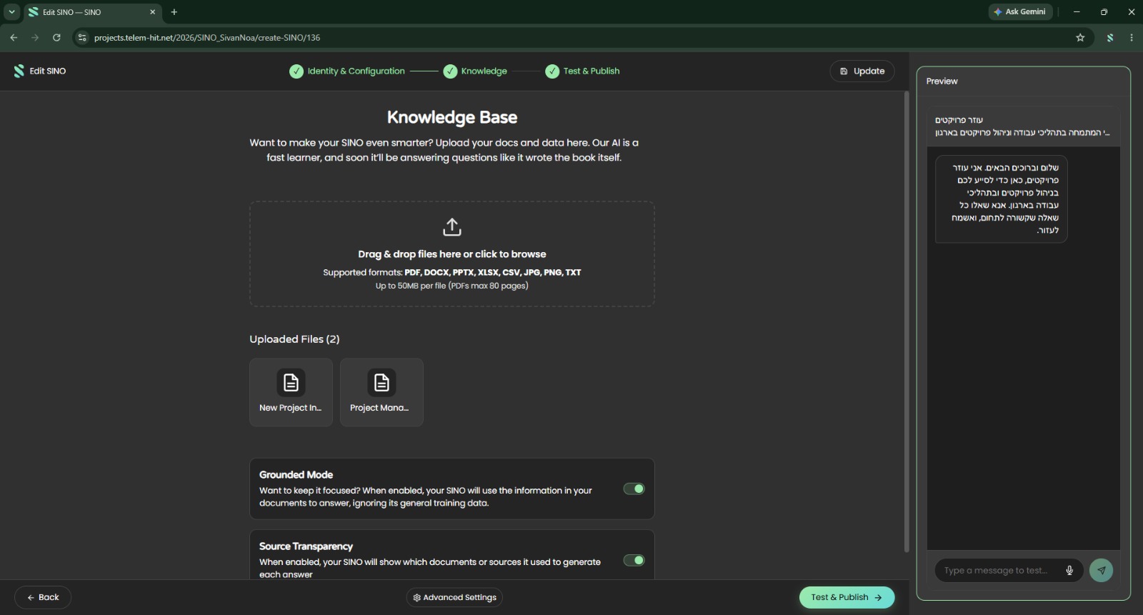The height and width of the screenshot is (615, 1143).
Task: Click the SINO extension icon in browser toolbar
Action: click(x=1110, y=38)
